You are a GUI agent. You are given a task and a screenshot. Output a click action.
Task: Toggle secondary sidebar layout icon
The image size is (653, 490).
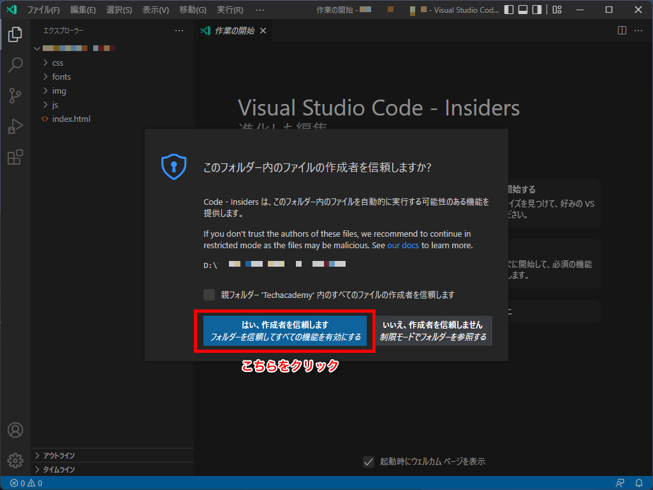coord(537,10)
